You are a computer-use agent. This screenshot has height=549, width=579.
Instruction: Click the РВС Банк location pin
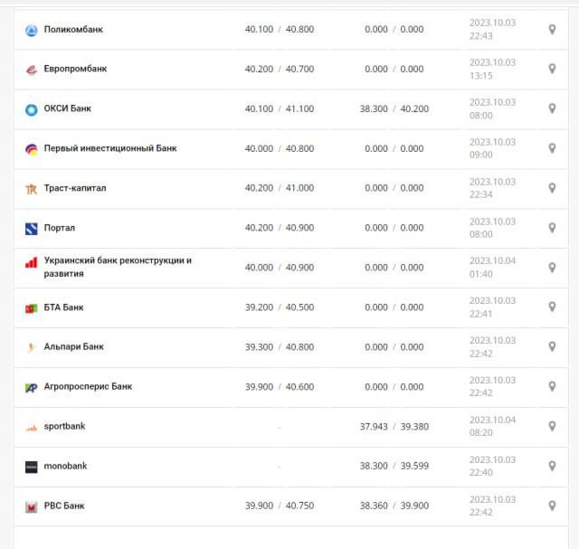click(552, 506)
